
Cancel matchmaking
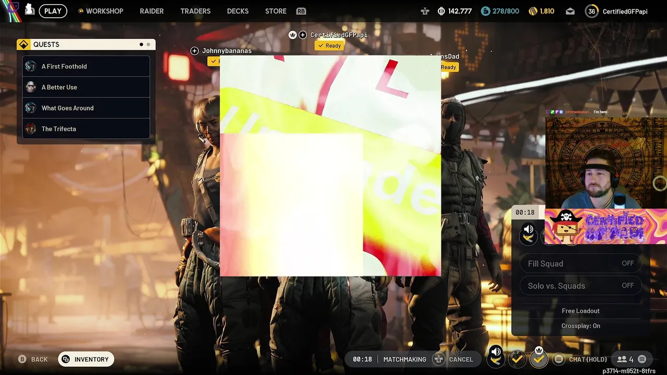click(x=453, y=359)
